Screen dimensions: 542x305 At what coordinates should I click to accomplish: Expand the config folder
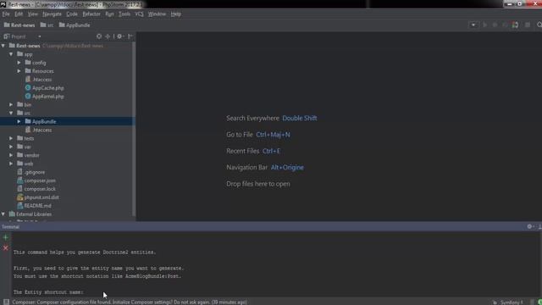tap(19, 63)
